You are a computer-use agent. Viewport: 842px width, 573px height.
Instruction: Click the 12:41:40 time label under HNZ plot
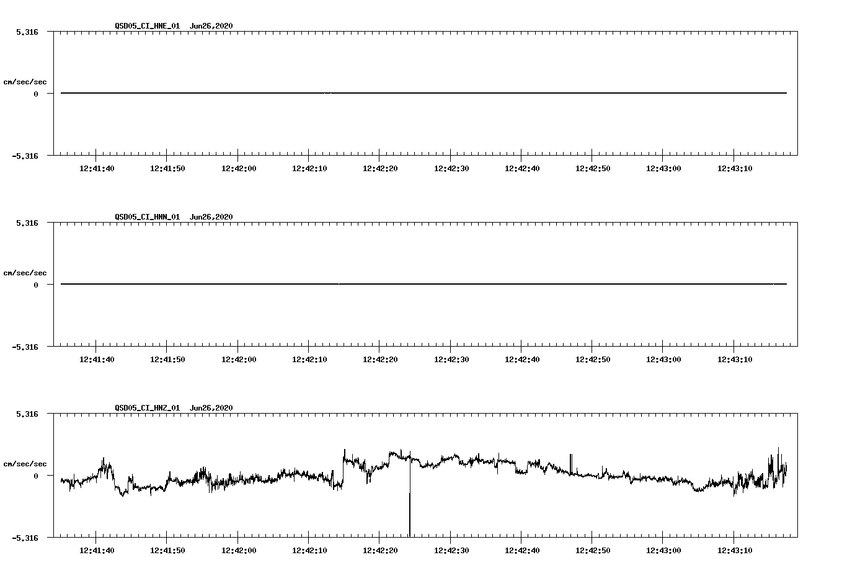pyautogui.click(x=97, y=551)
